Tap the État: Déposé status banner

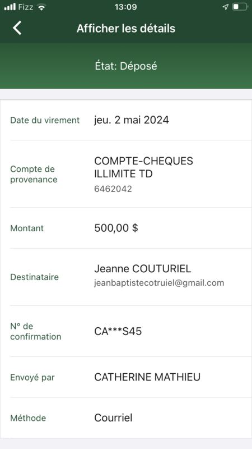(126, 66)
